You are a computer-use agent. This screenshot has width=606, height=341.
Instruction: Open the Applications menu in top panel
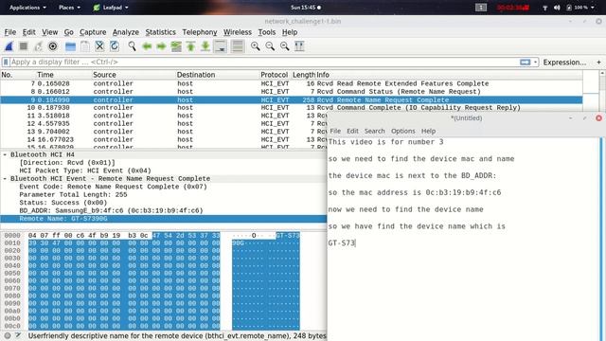click(27, 8)
